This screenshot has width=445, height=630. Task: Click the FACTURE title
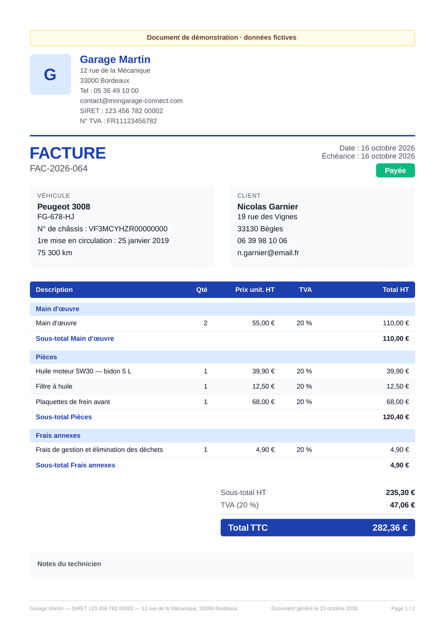coord(68,153)
